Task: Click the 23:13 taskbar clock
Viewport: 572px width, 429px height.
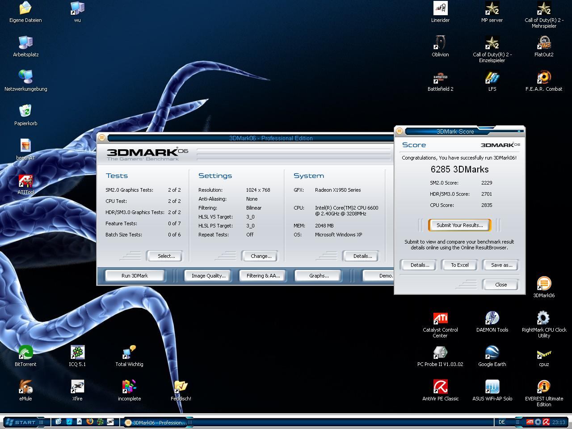Action: point(559,422)
